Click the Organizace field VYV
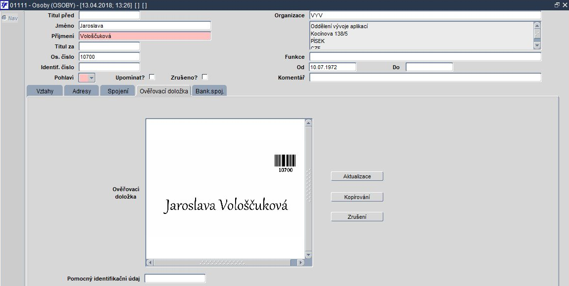The height and width of the screenshot is (286, 569). 425,15
